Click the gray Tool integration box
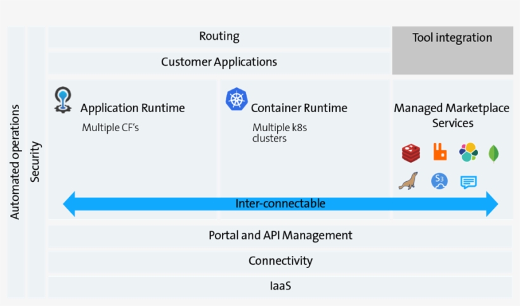 pos(452,50)
